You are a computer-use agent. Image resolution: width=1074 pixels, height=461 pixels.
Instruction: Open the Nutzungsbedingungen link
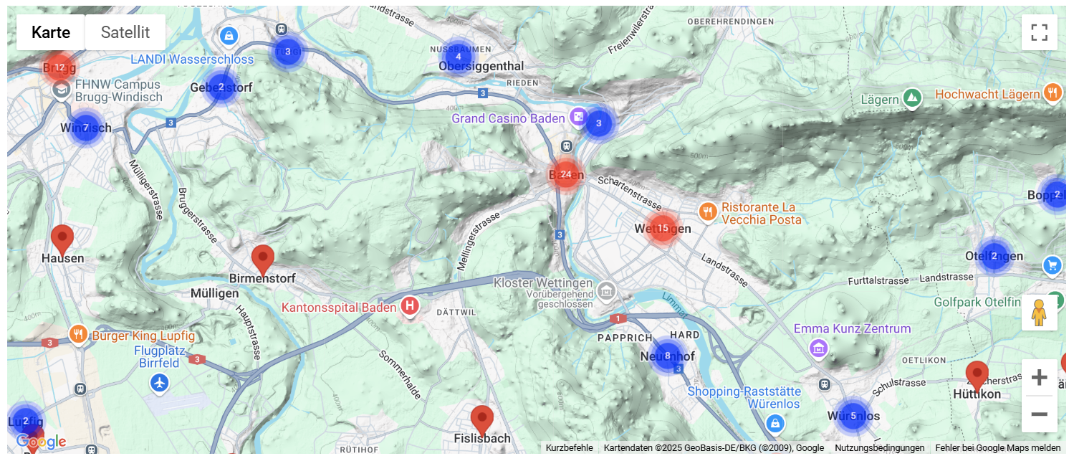pos(880,448)
